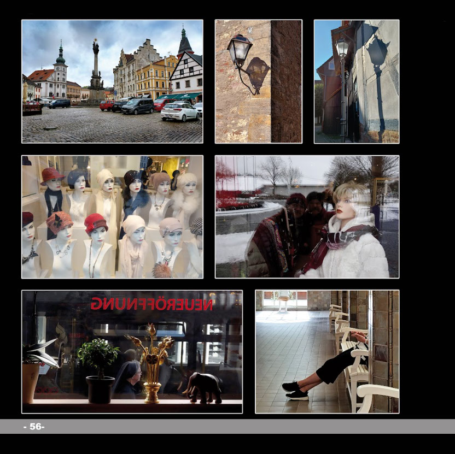Open the blonde mannequin window reflection photo
The width and height of the screenshot is (455, 454).
tap(307, 217)
